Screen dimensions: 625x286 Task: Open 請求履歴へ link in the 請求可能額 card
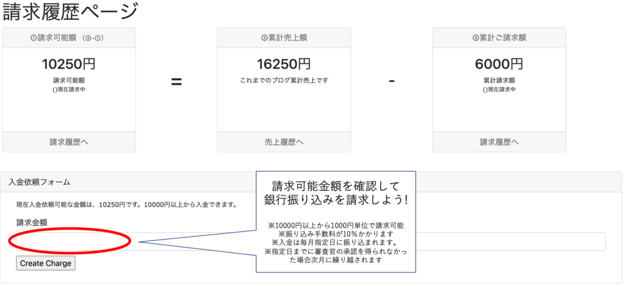(69, 142)
